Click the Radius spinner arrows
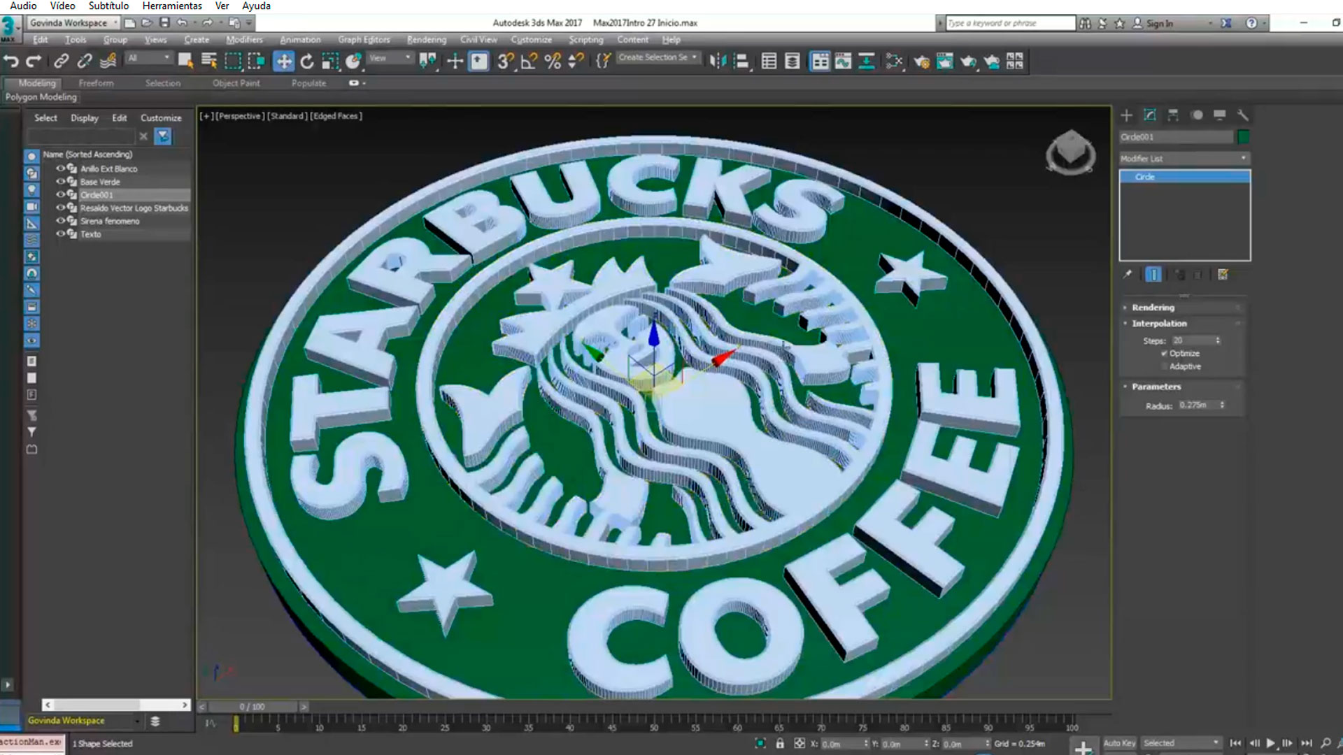 1222,405
